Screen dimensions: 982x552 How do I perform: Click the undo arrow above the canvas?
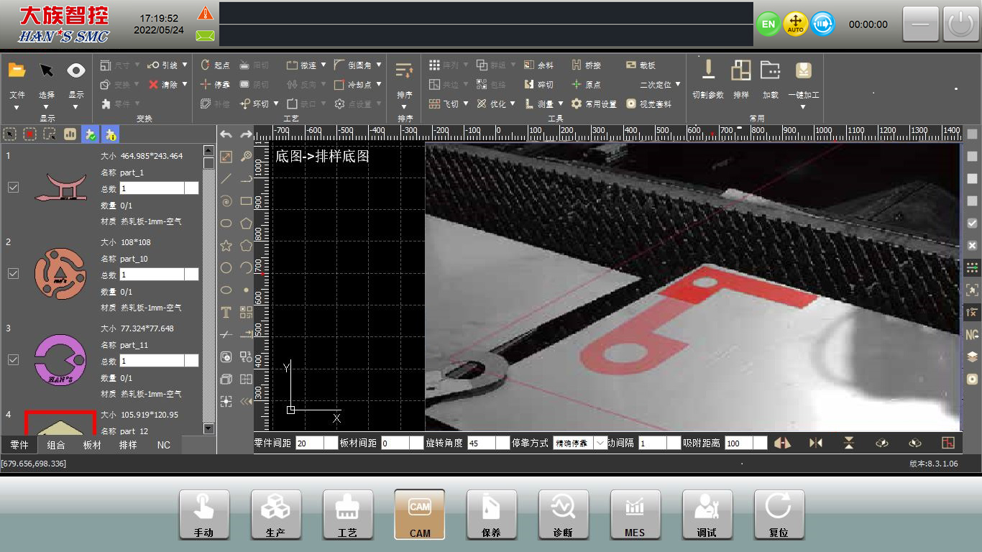coord(226,134)
